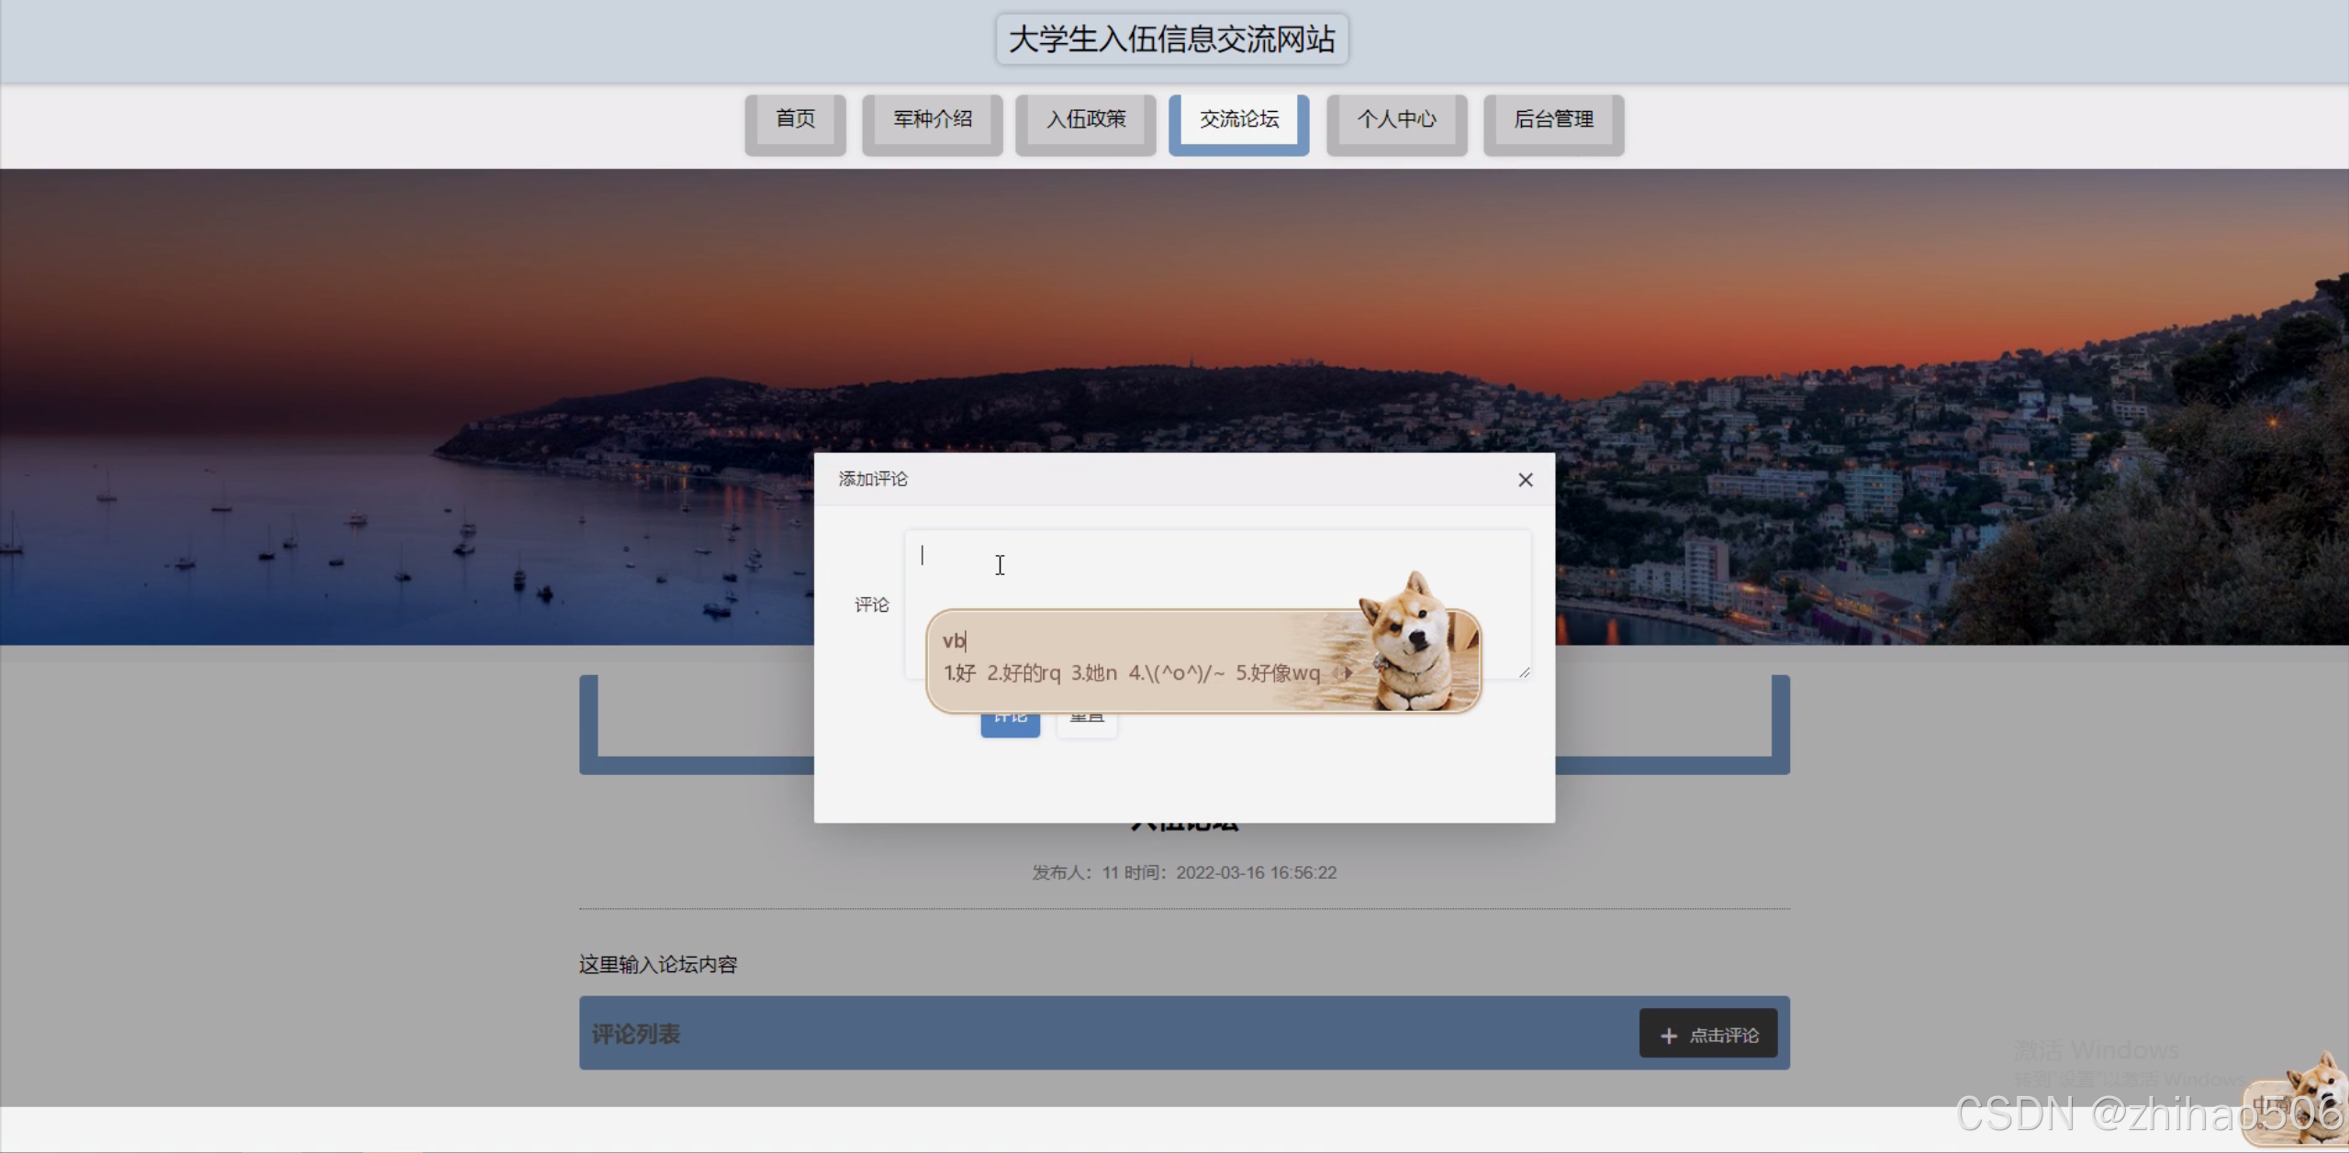Click the 大学生入伍信息交流网站 site title
Viewport: 2349px width, 1153px height.
click(1171, 39)
